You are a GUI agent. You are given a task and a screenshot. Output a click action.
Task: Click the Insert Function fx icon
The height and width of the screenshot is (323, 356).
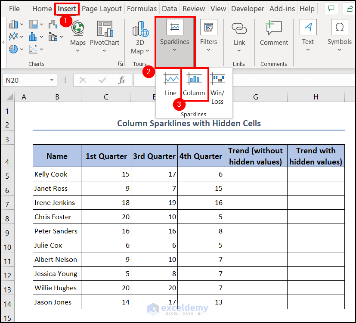pos(122,80)
